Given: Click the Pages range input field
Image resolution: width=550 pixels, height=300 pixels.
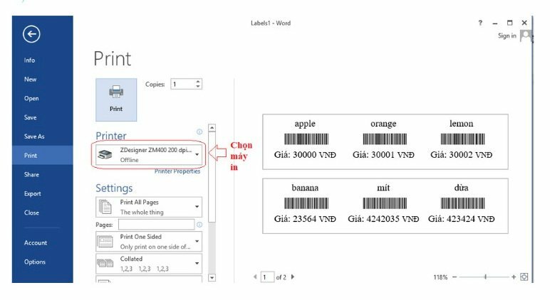Looking at the screenshot, I should [157, 225].
